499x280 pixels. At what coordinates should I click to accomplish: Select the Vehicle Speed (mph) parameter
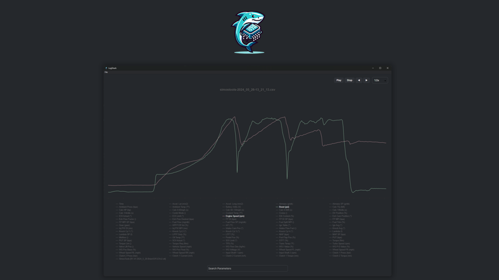(x=180, y=247)
